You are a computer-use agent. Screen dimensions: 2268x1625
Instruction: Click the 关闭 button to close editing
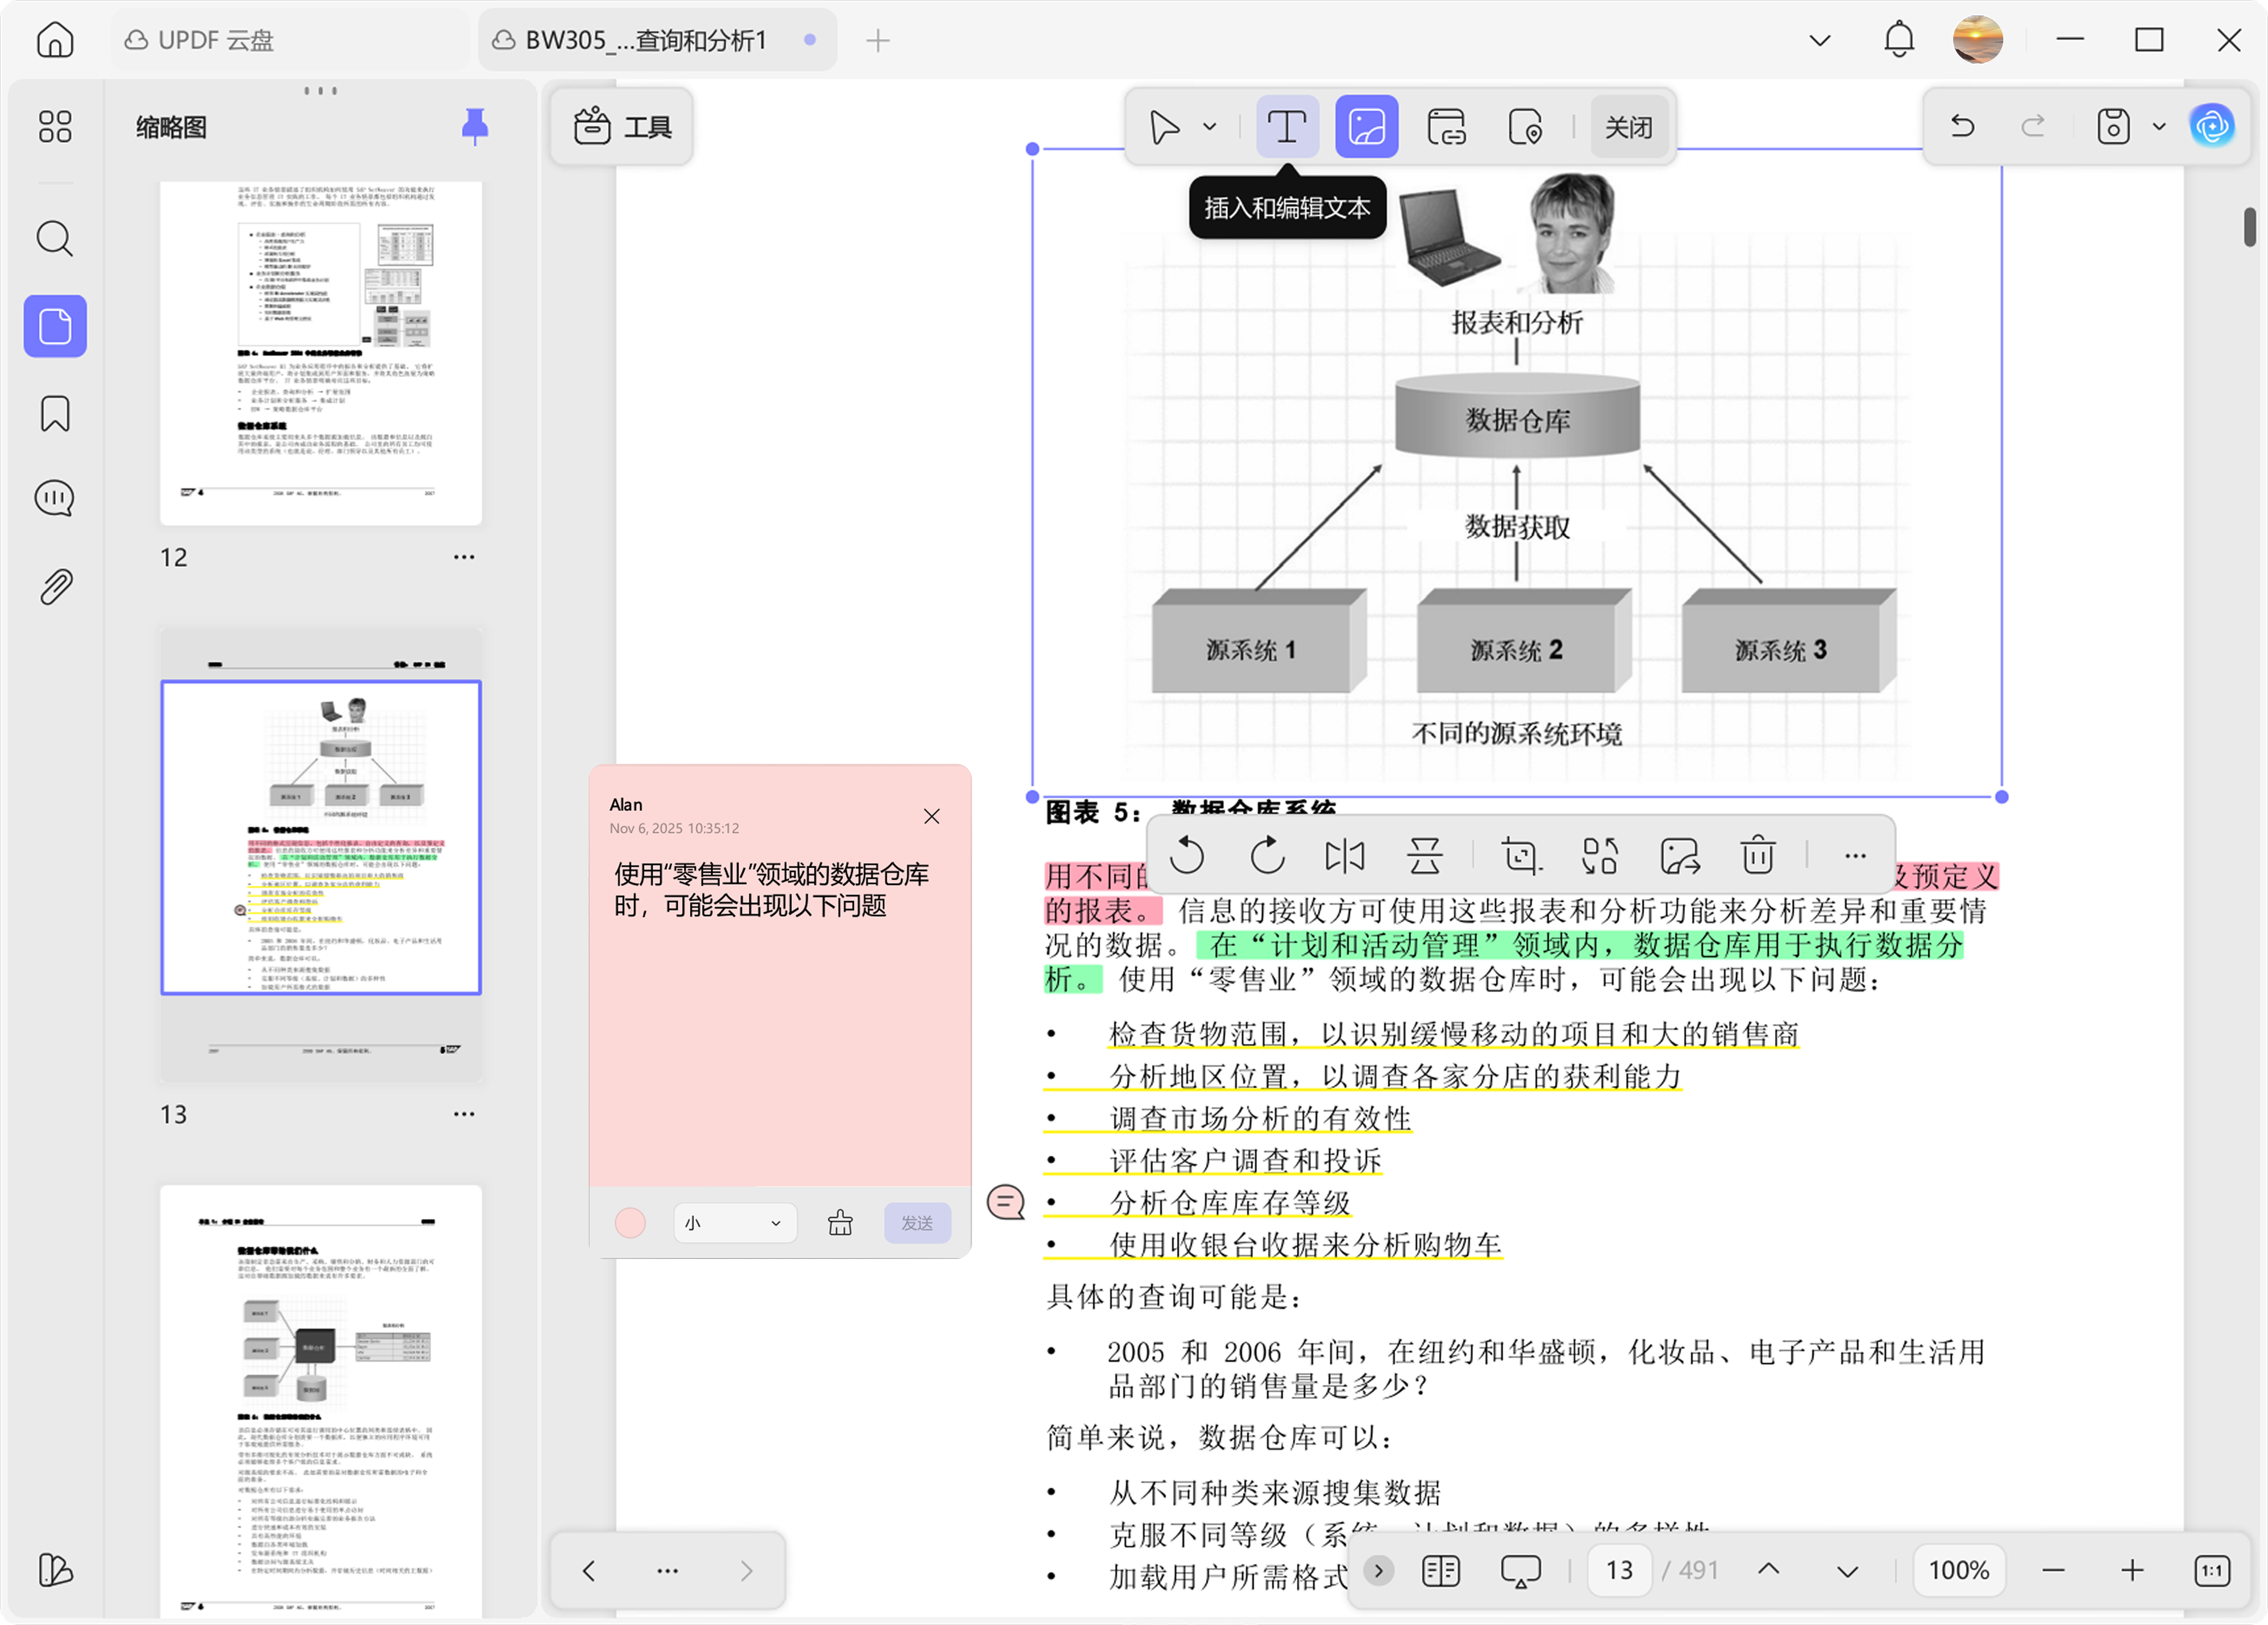click(1628, 126)
